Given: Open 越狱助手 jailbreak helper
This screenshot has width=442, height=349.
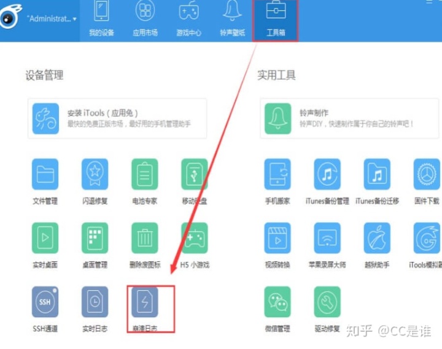Looking at the screenshot, I should point(377,238).
